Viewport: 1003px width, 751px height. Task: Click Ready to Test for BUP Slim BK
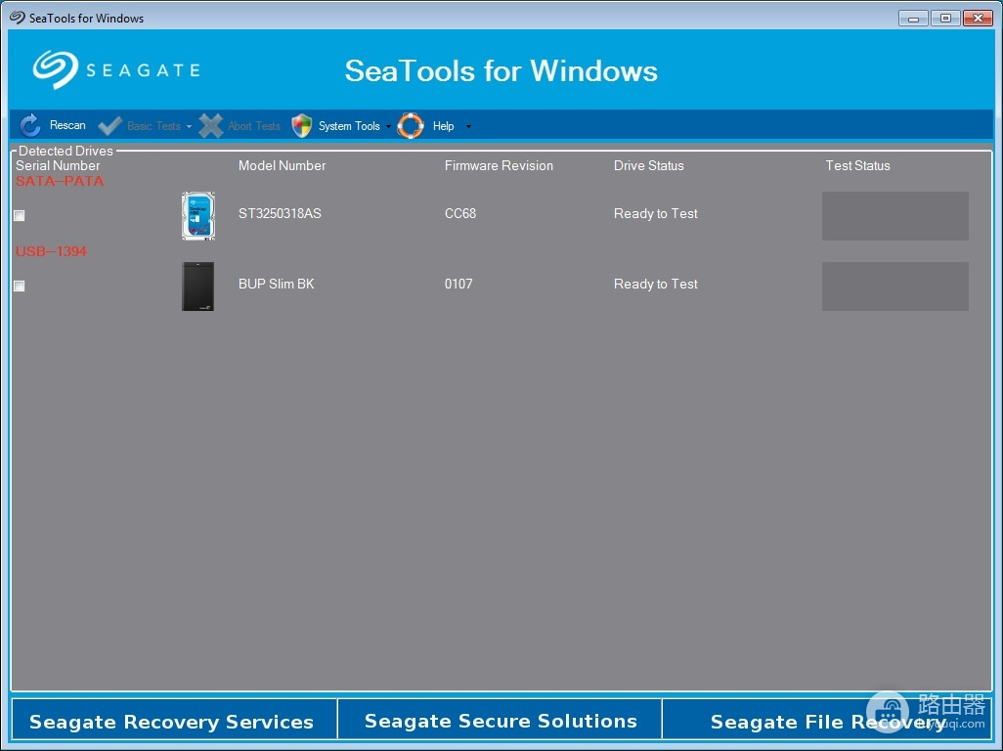[656, 284]
